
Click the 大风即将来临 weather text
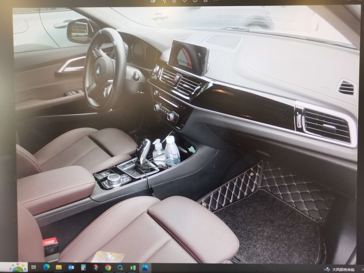(x=344, y=270)
